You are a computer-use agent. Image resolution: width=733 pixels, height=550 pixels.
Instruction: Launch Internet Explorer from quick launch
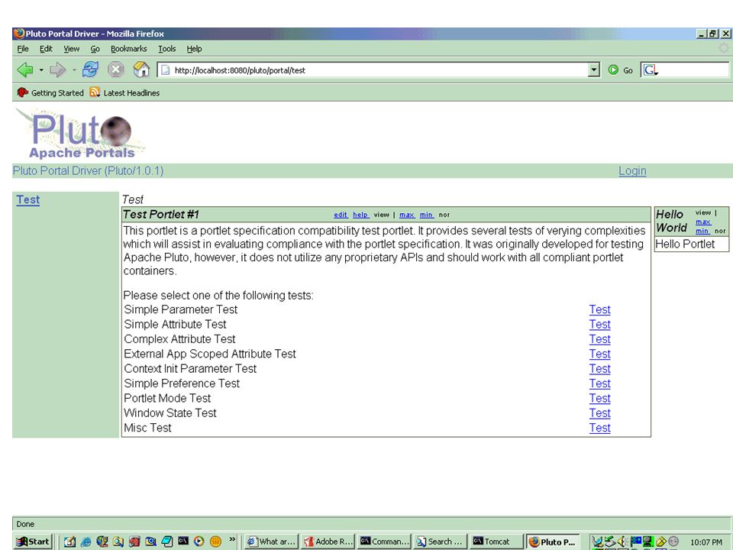[86, 542]
